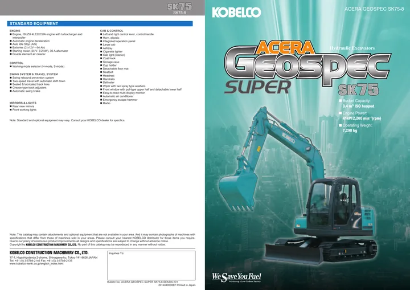Viewport: 410px width, 290px height.
Task: Click the '0.4 m³ ISO heaped' bucket capacity value
Action: [x=358, y=107]
